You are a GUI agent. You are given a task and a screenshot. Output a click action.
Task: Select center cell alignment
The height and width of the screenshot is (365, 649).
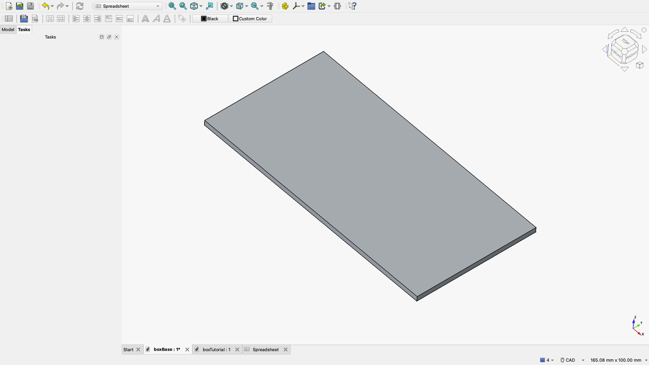(87, 18)
